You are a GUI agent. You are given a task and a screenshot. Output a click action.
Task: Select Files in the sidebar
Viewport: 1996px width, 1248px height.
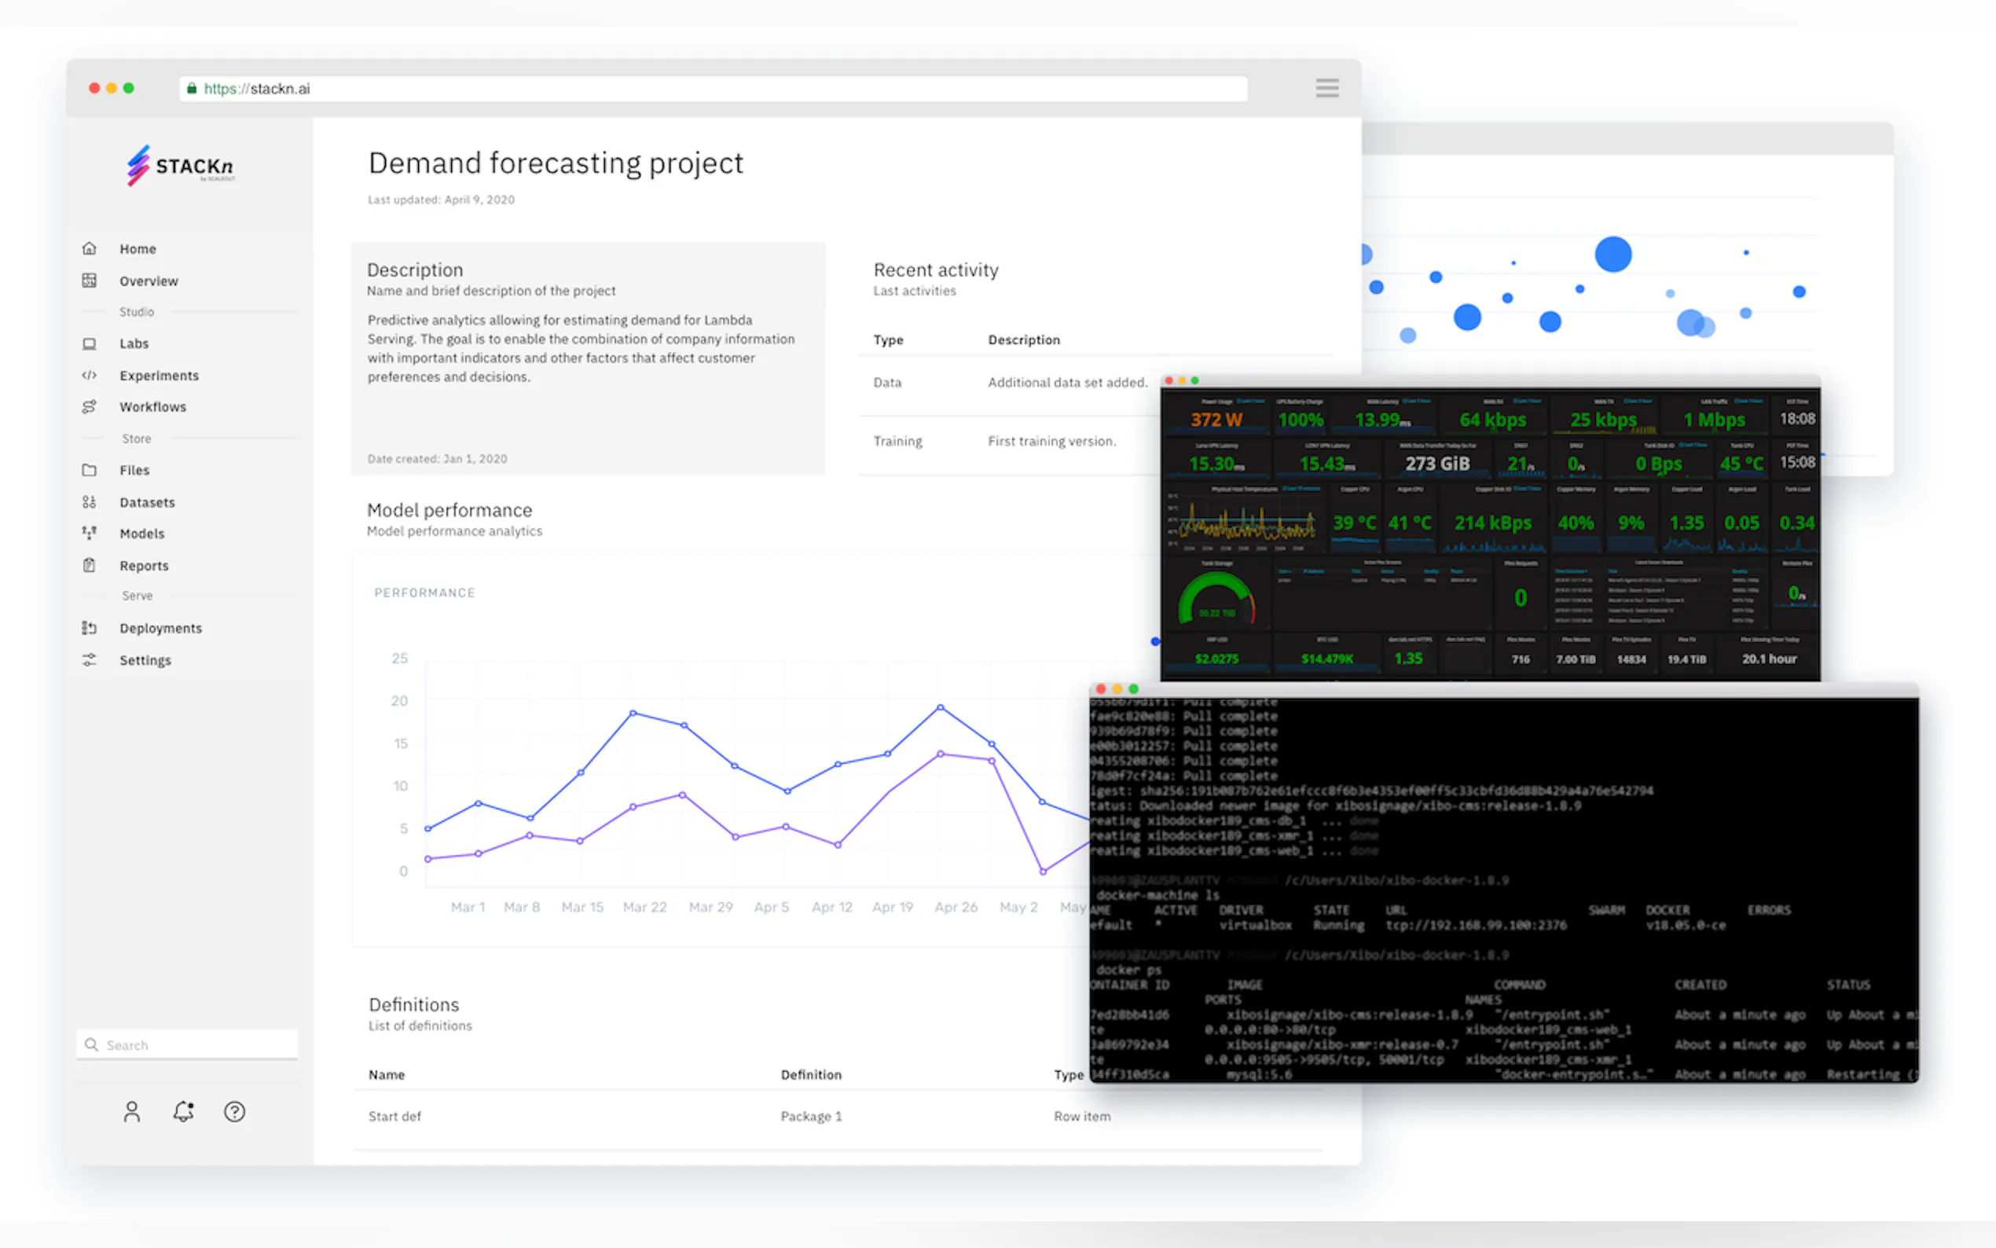(x=134, y=470)
